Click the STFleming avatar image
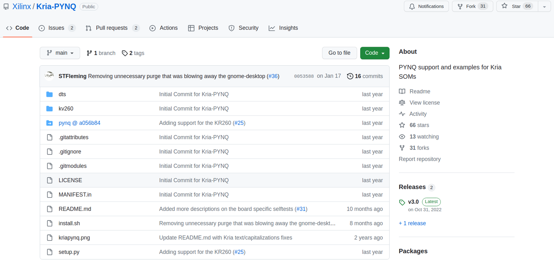Screen dimensions: 554x261 [49, 76]
